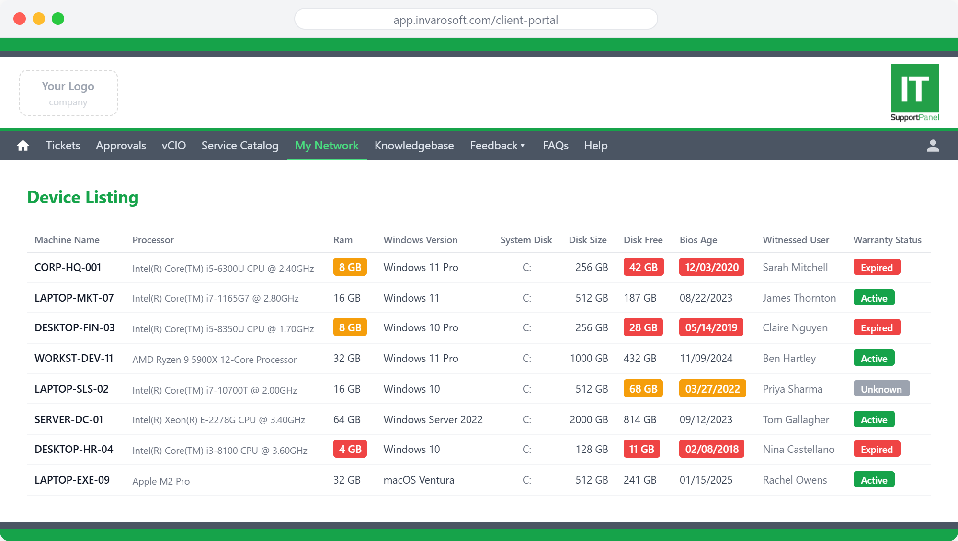Open the Approvals page
The image size is (958, 541).
121,146
